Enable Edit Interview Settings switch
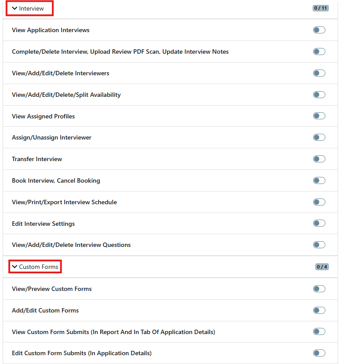Viewport: 339px width, 364px height. pos(319,223)
